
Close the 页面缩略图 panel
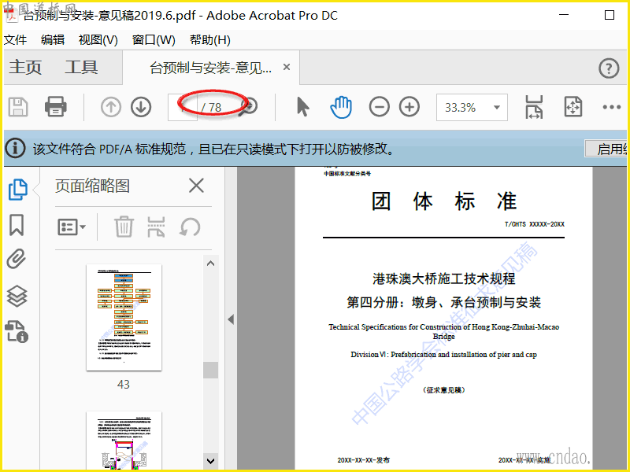click(196, 186)
